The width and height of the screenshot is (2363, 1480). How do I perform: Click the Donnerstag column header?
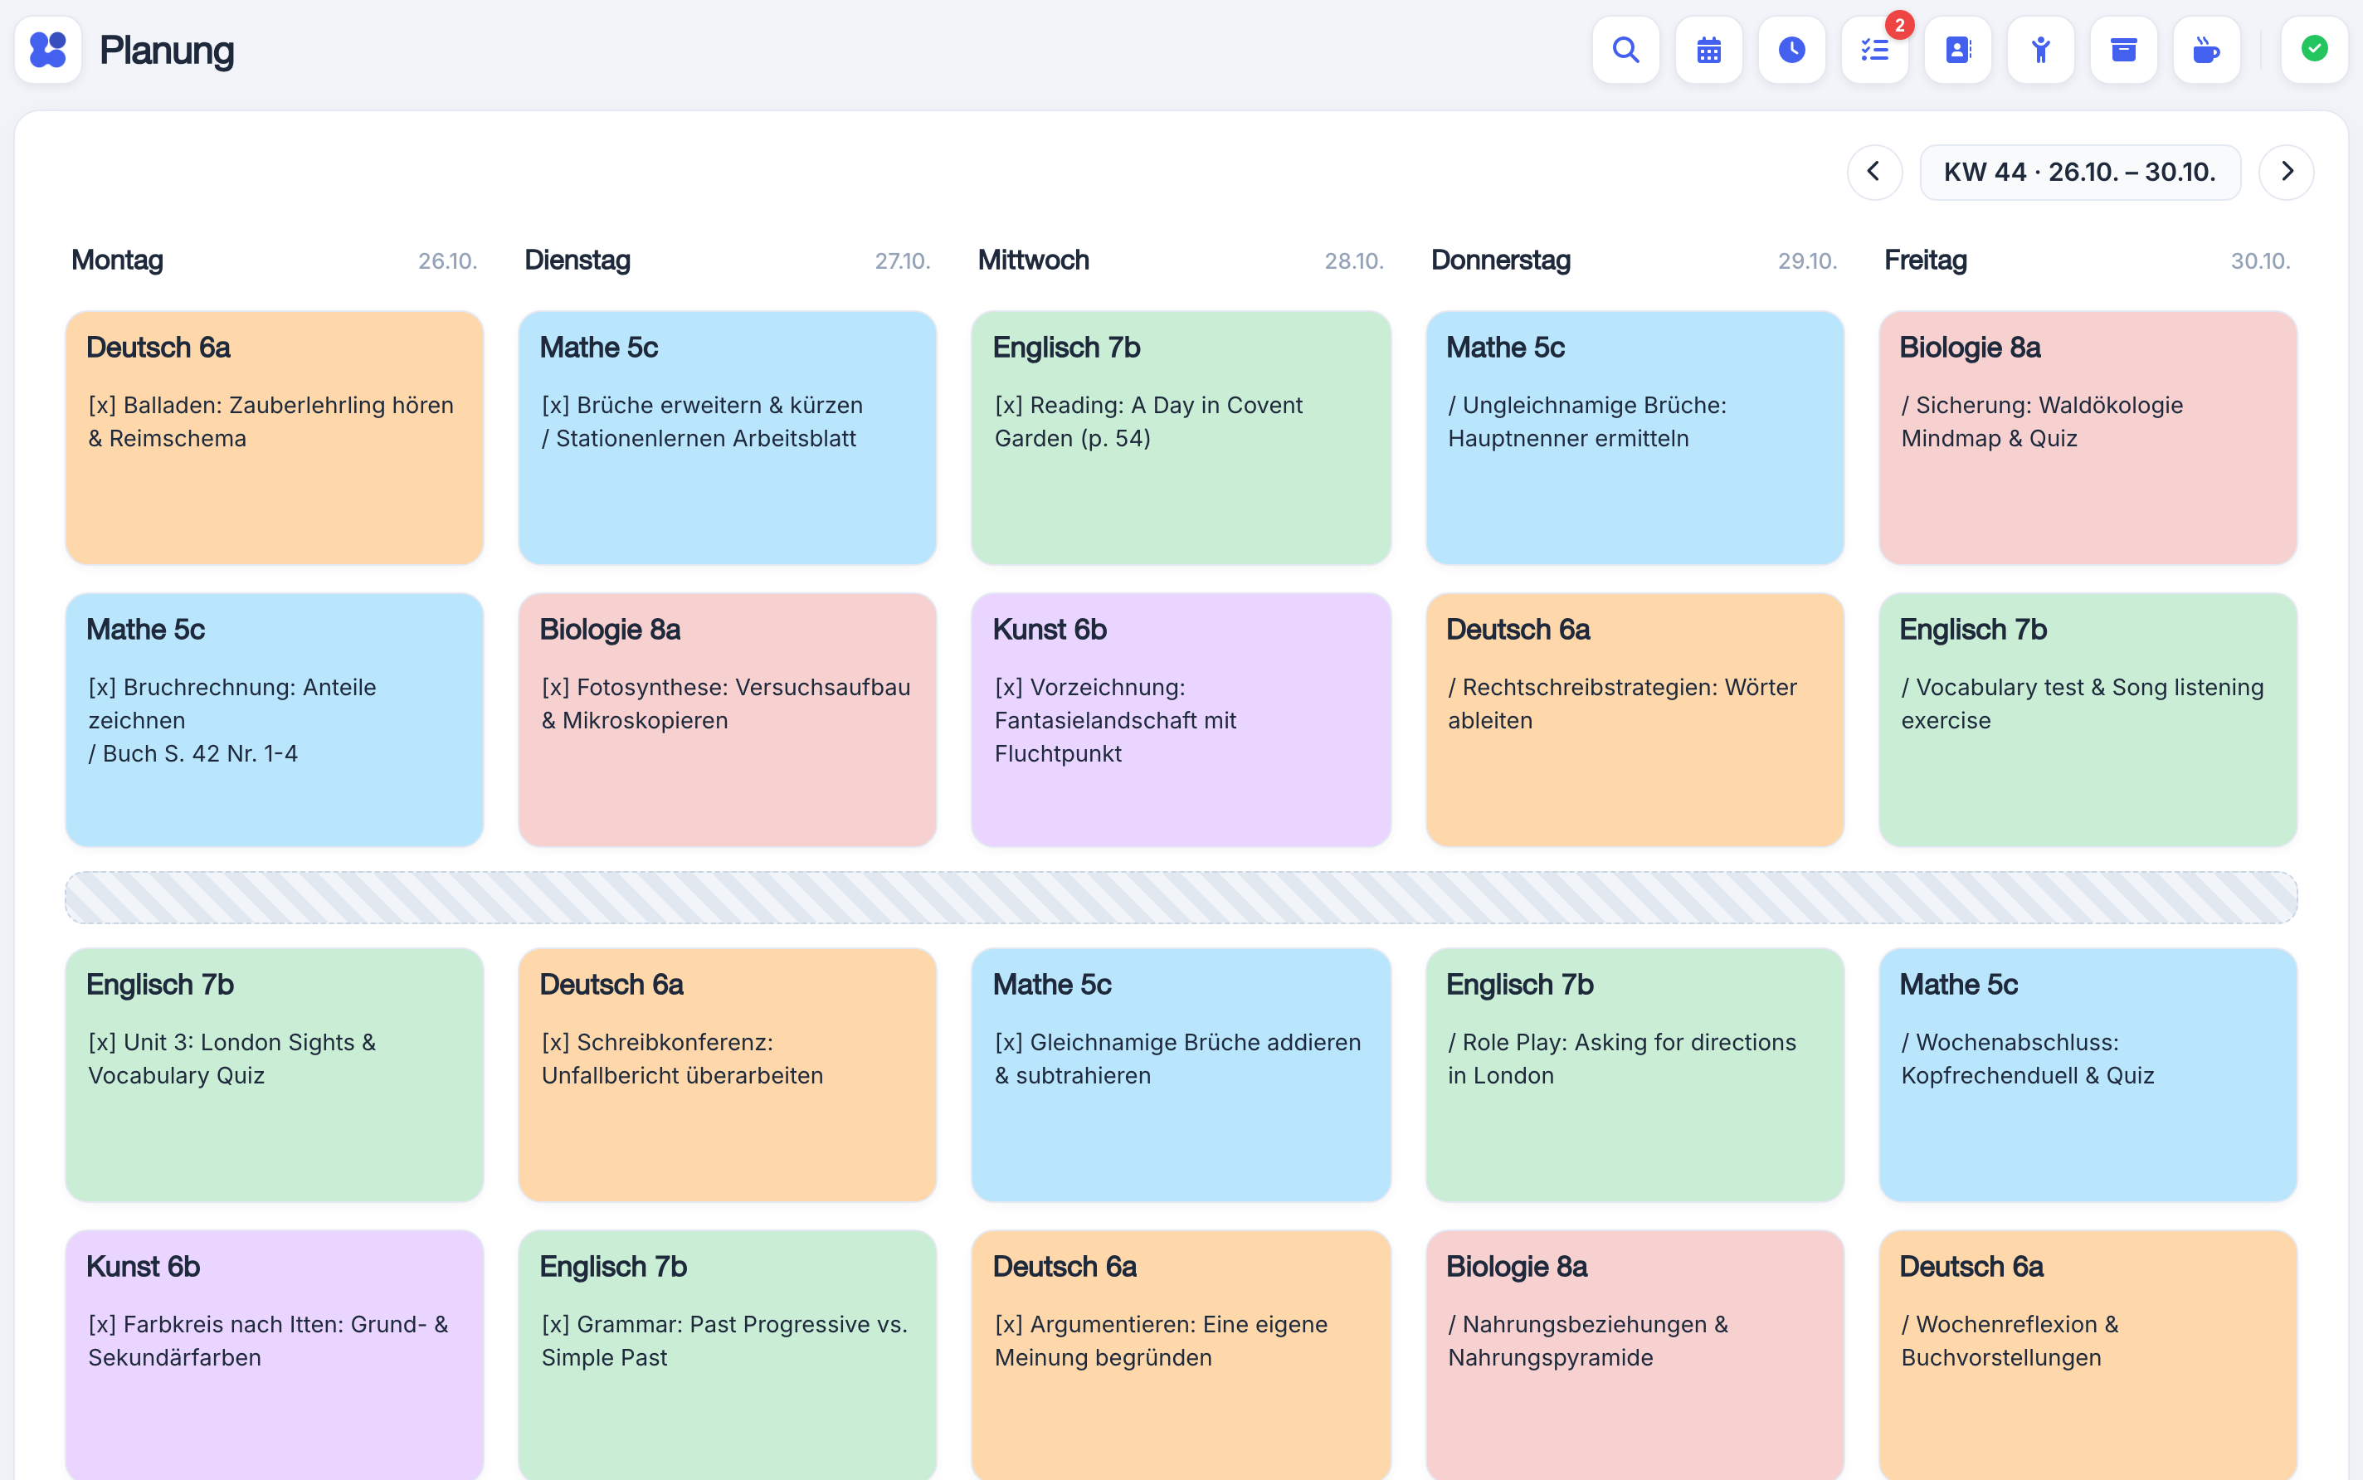click(1501, 260)
